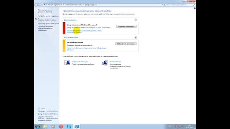Click the Безопасность section heading
230x129 pixels.
point(70,20)
